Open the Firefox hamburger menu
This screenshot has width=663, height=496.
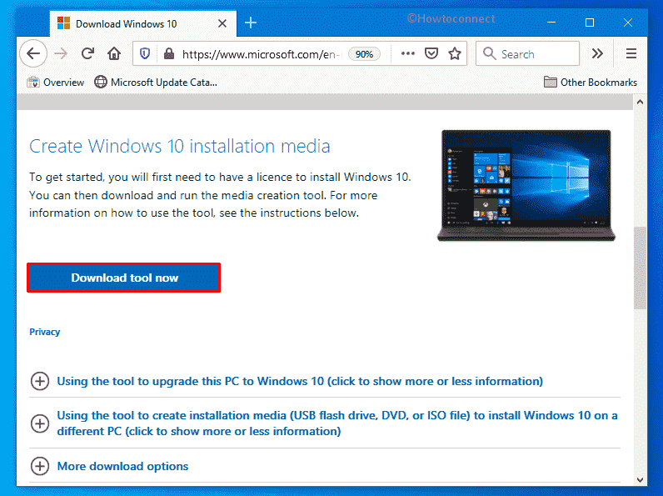[x=631, y=53]
